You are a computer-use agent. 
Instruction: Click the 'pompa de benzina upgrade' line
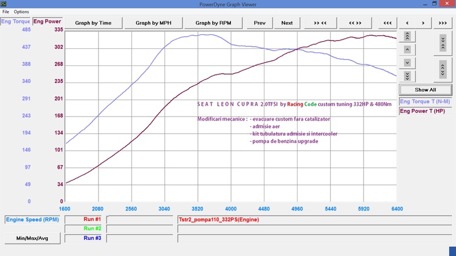click(x=284, y=141)
